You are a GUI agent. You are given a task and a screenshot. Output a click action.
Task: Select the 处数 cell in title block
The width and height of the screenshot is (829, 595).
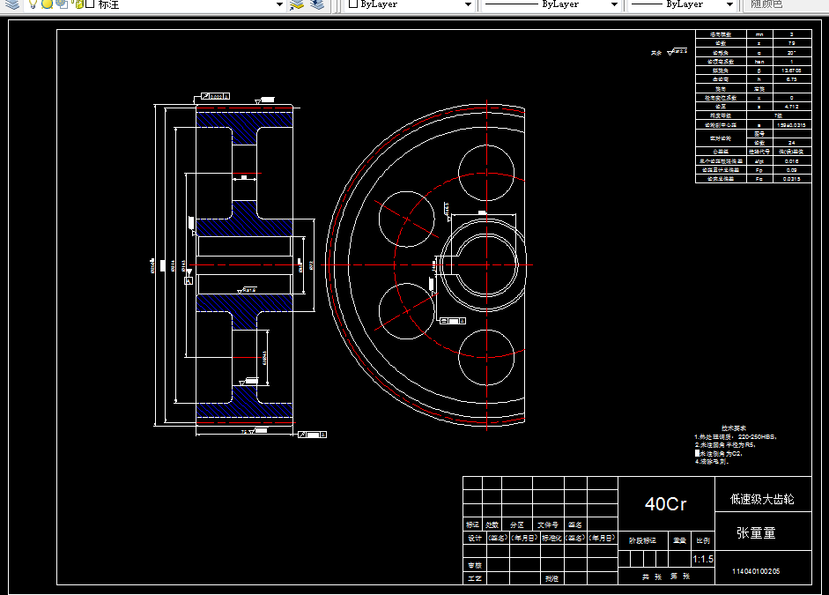(x=492, y=524)
